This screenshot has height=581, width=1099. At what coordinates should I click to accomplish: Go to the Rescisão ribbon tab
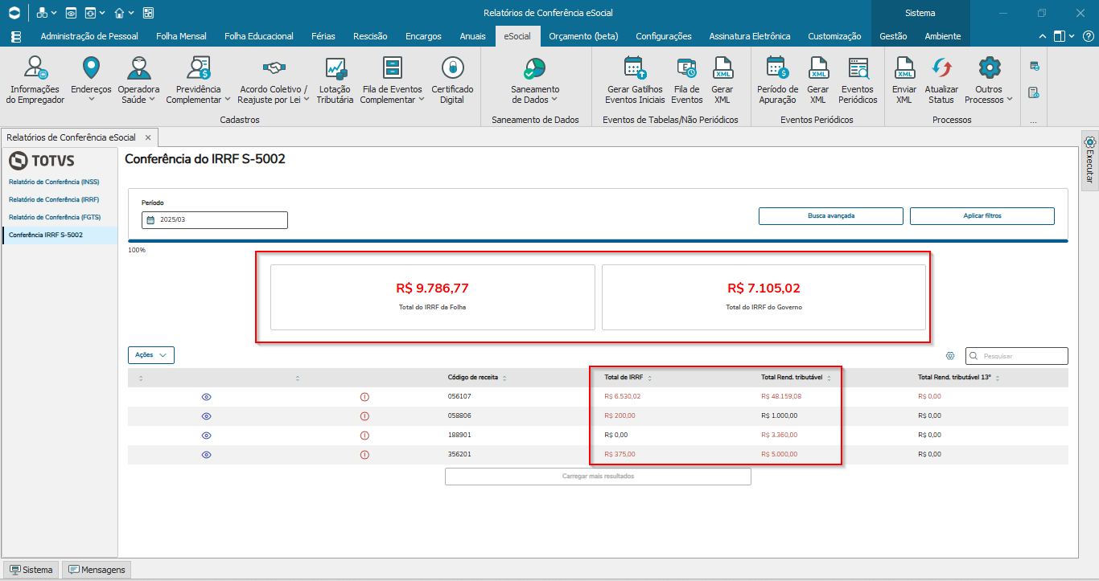pyautogui.click(x=370, y=36)
